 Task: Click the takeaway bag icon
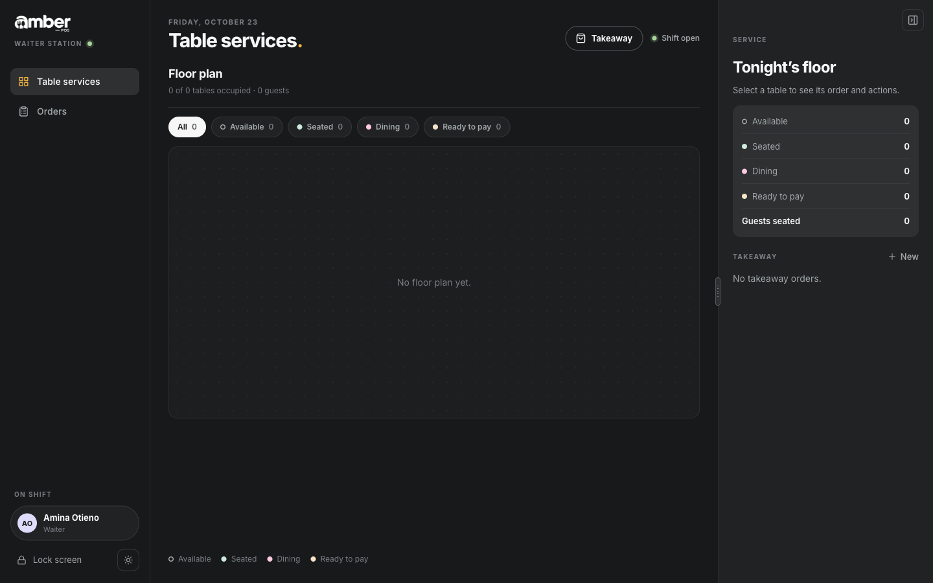581,38
